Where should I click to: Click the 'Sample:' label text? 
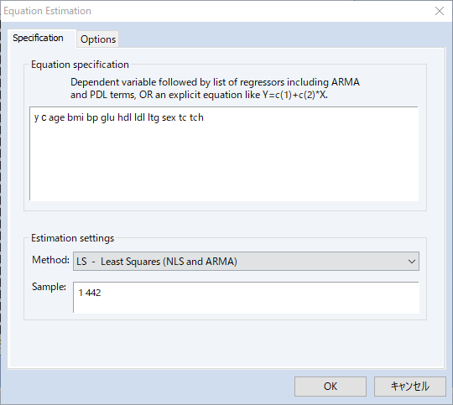[x=49, y=287]
